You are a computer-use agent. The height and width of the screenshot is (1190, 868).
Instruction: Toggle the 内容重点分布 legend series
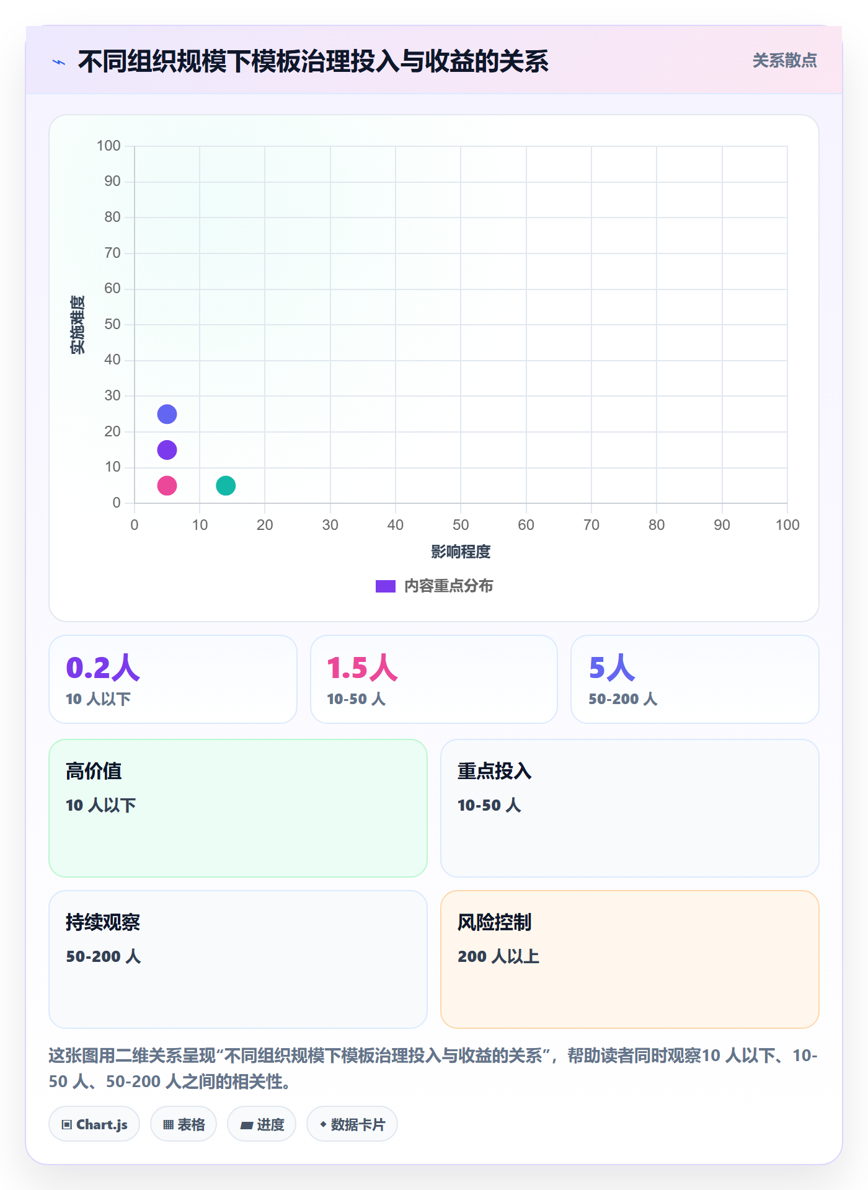(x=434, y=586)
